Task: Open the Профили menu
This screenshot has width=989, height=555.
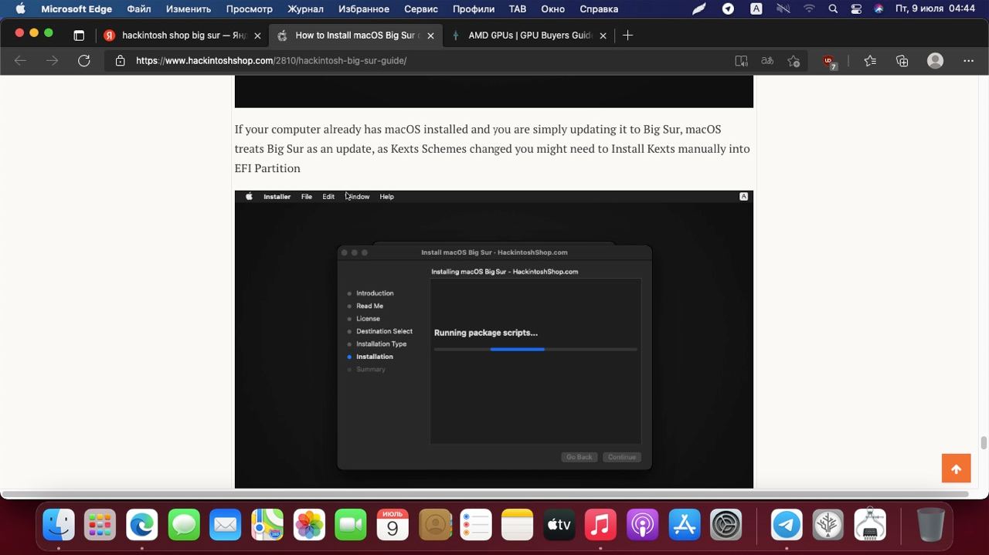Action: pyautogui.click(x=473, y=8)
